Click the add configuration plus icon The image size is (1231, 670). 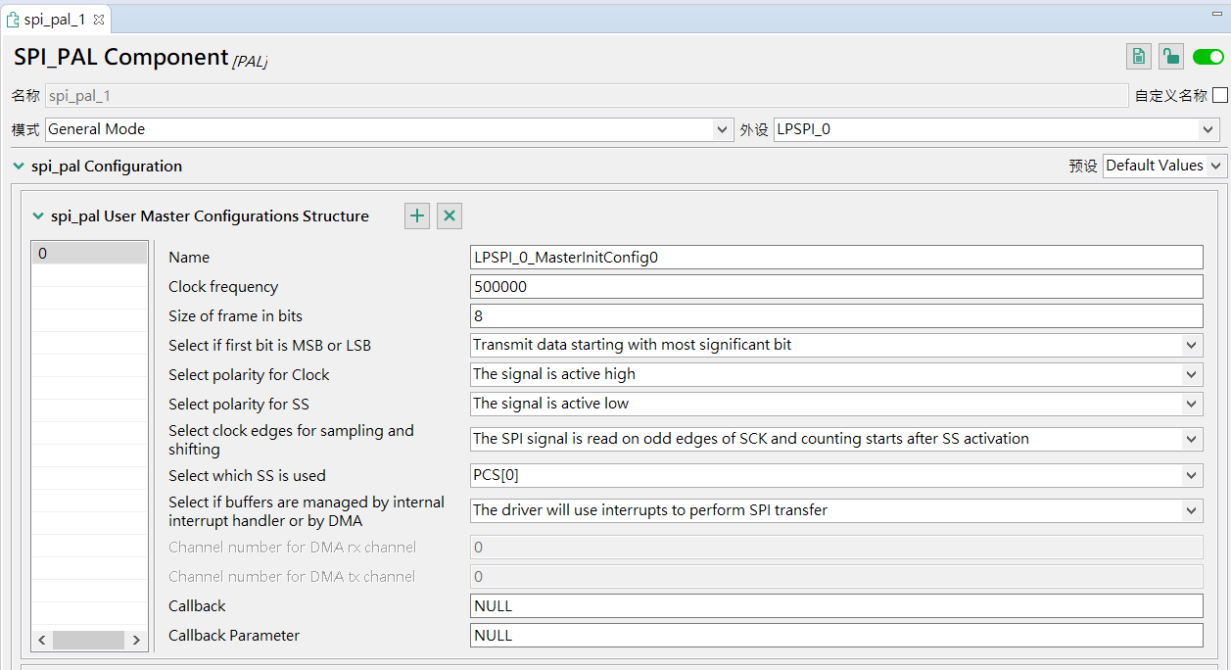417,216
